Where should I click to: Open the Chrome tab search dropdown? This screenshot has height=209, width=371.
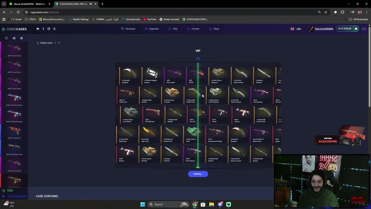point(4,4)
